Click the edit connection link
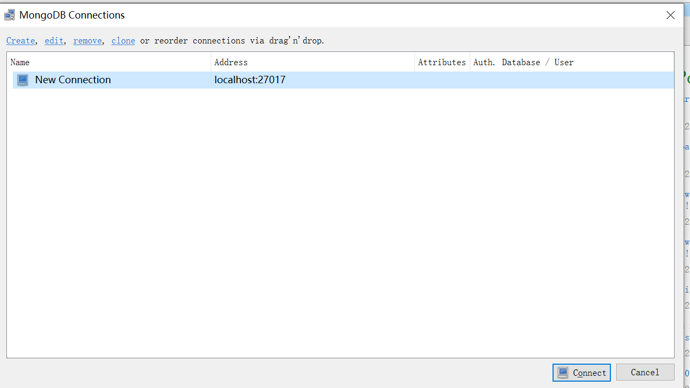The width and height of the screenshot is (690, 388). click(x=54, y=40)
